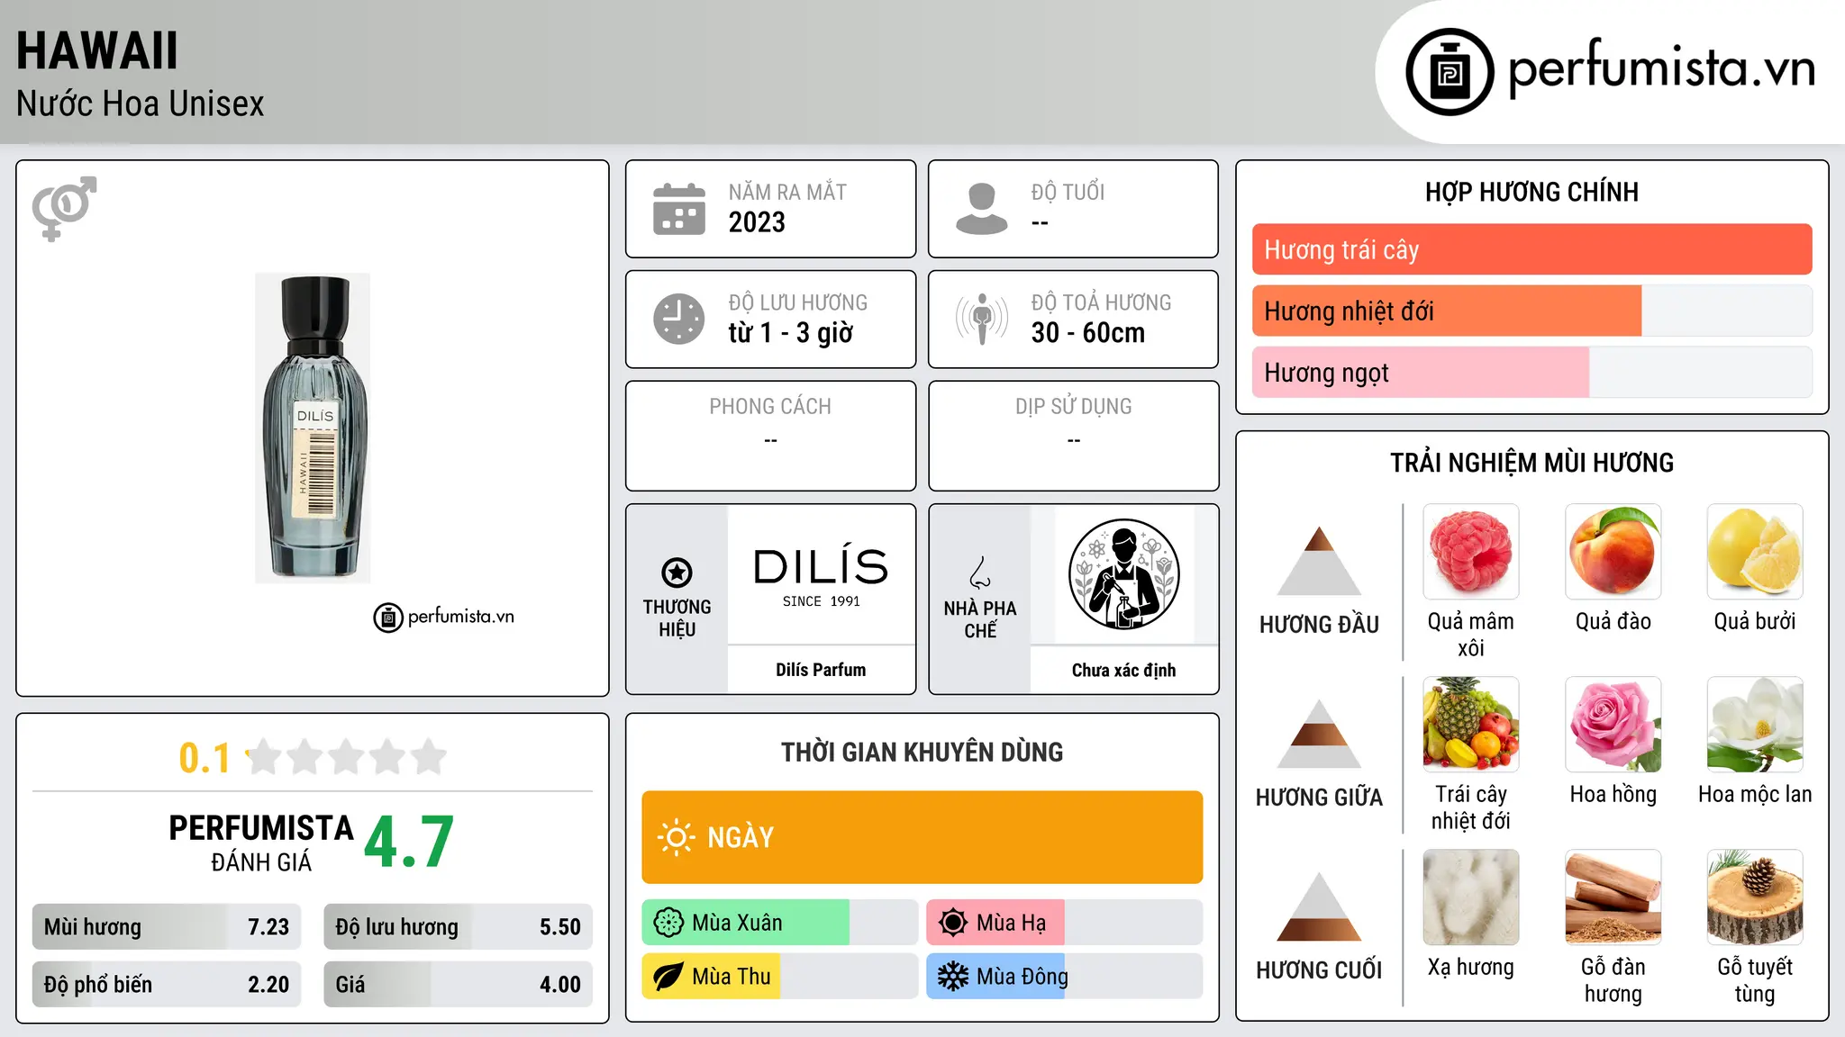Image resolution: width=1845 pixels, height=1037 pixels.
Task: Click the Hương nhiệt đới accord bar
Action: pyautogui.click(x=1531, y=311)
